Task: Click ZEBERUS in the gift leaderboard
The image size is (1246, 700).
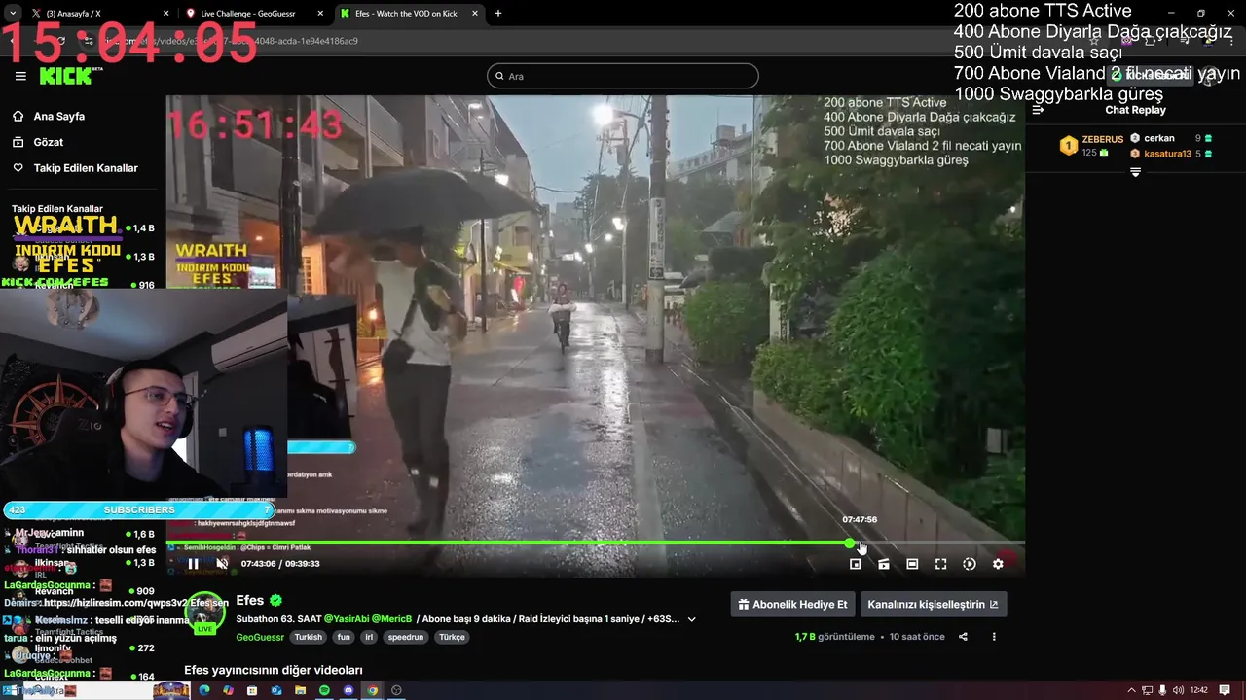Action: click(x=1102, y=139)
